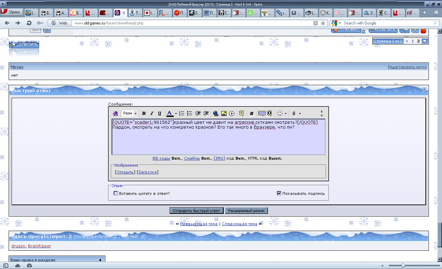Open Opera Link cloud icon
The height and width of the screenshot is (269, 442).
coord(17,266)
